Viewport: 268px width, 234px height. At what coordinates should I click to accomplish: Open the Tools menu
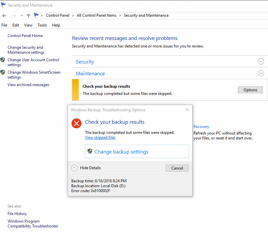pos(42,25)
